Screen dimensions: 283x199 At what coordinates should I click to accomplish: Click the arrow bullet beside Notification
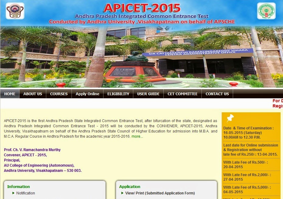13,193
